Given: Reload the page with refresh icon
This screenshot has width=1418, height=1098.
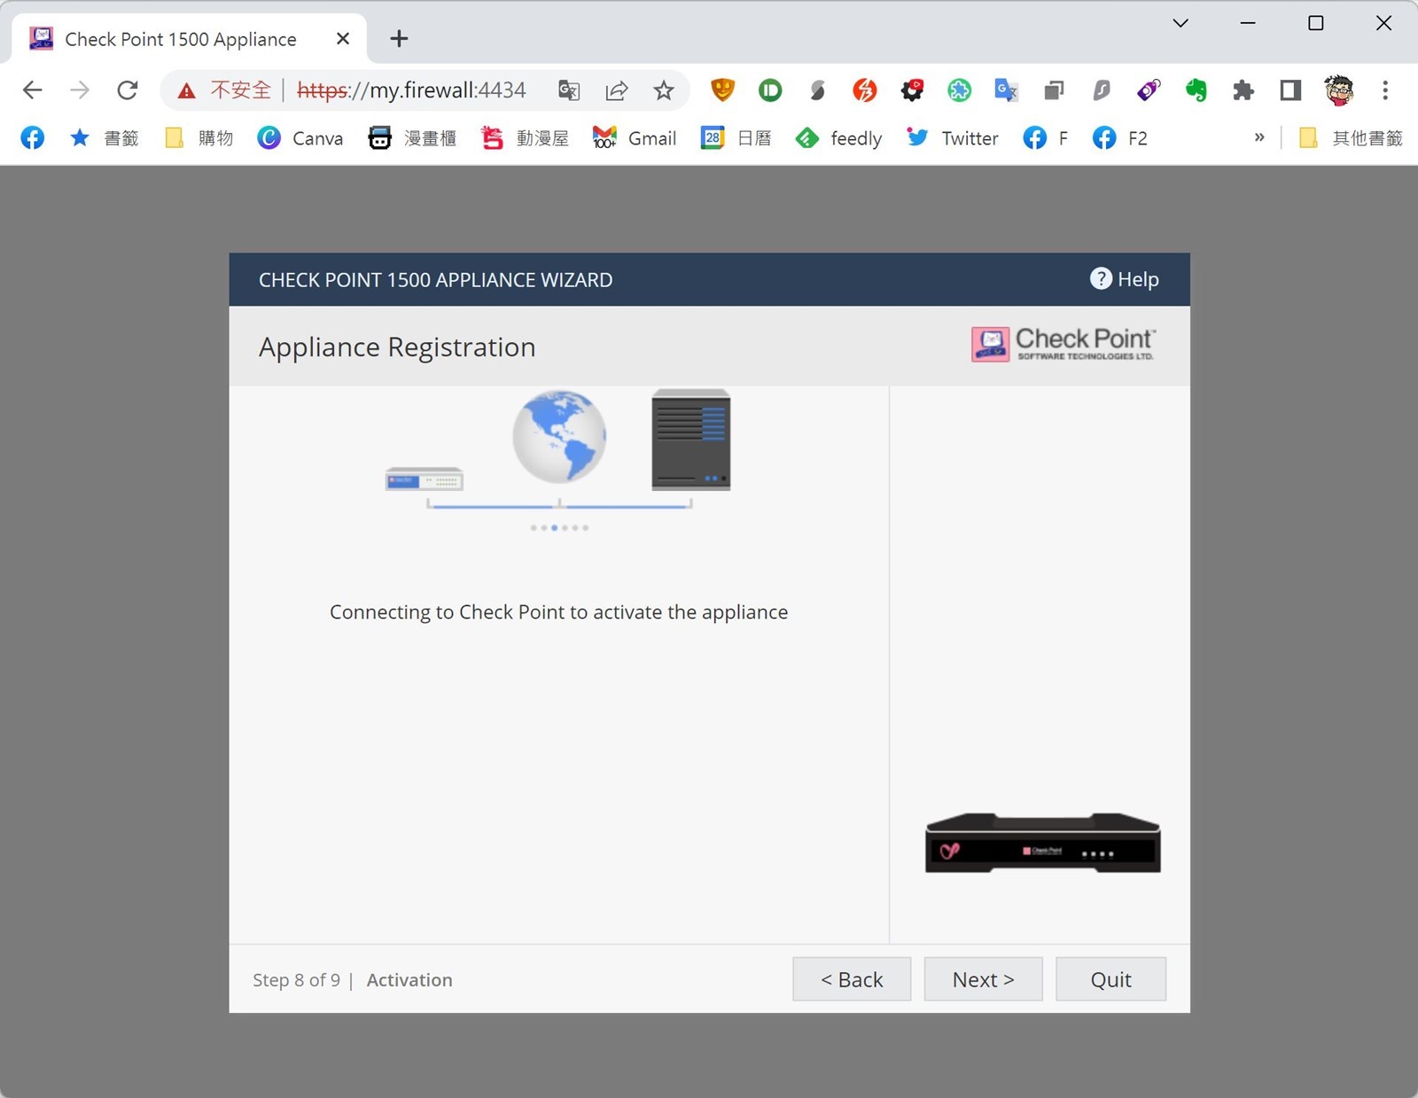Looking at the screenshot, I should [128, 90].
